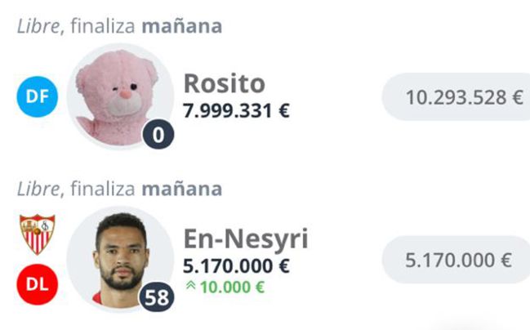The image size is (530, 330).
Task: Open the Sevilla club crest icon
Action: point(36,234)
